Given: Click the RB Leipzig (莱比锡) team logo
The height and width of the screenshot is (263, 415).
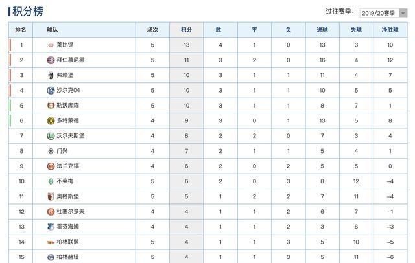Looking at the screenshot, I should [x=51, y=45].
